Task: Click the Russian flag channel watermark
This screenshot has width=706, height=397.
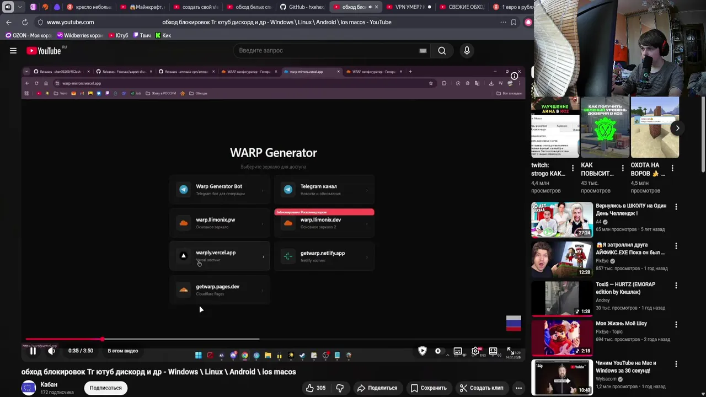Action: coord(514,323)
